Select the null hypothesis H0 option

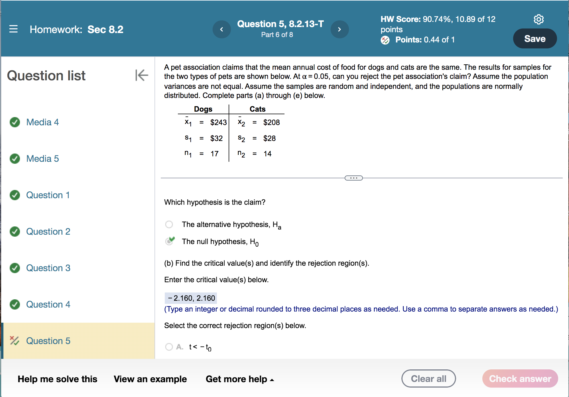pyautogui.click(x=169, y=241)
